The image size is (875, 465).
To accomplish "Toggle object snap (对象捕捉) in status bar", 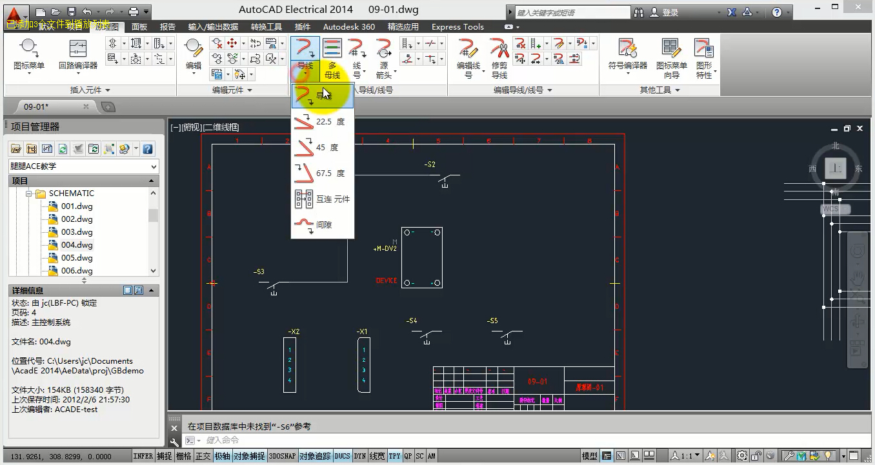I will click(x=249, y=456).
